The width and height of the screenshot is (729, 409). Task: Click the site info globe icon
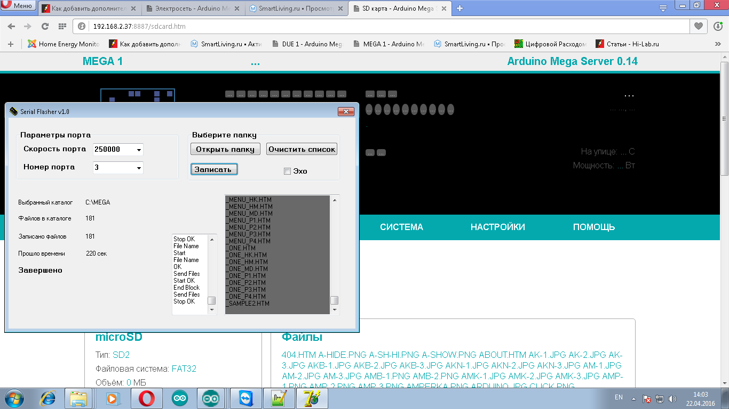coord(82,26)
